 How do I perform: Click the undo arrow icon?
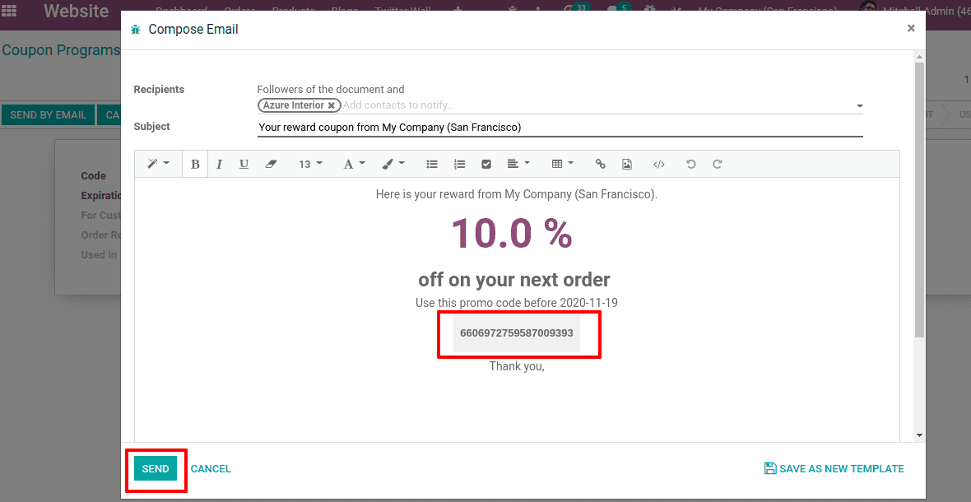(x=691, y=164)
